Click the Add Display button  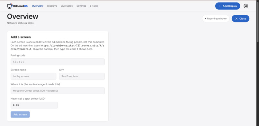[228, 6]
